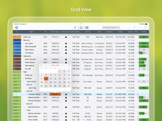
Task: Click the SALARY column header
Action: (130, 32)
